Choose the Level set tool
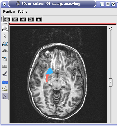Screen dimensions: 118x126 pyautogui.click(x=5, y=82)
